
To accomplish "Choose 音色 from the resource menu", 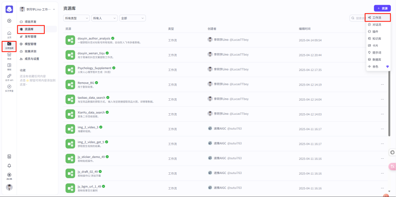I will [x=378, y=67].
